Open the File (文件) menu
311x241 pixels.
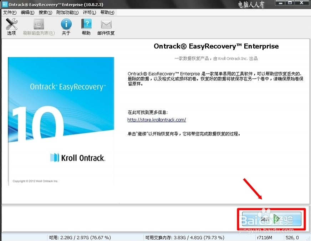(x=10, y=12)
